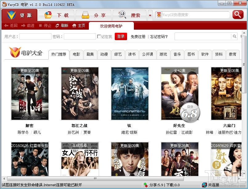
Task: Click the 解密 title link
Action: pos(29,126)
